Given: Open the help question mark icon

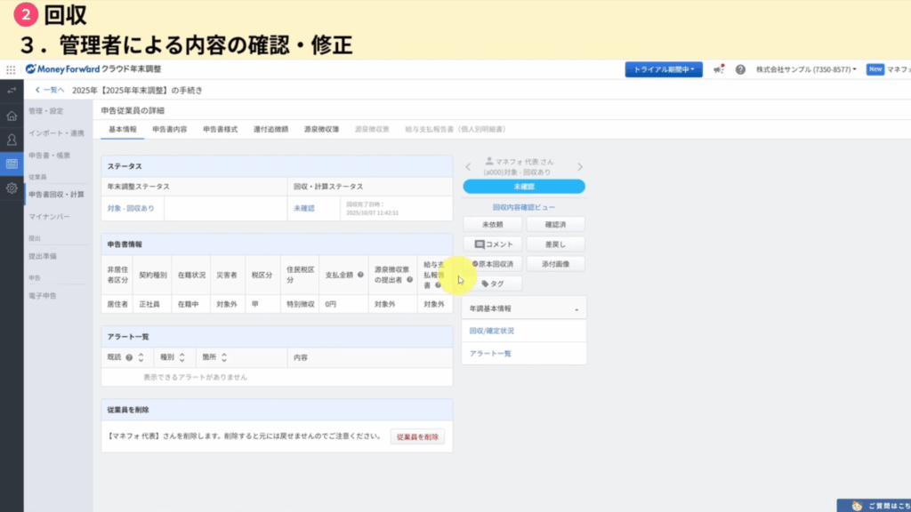Looking at the screenshot, I should click(x=740, y=69).
